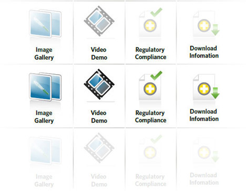Screen dimensions: 246x191
Task: Click the middle-row Regulatory Compliance text label
Action: click(x=150, y=117)
